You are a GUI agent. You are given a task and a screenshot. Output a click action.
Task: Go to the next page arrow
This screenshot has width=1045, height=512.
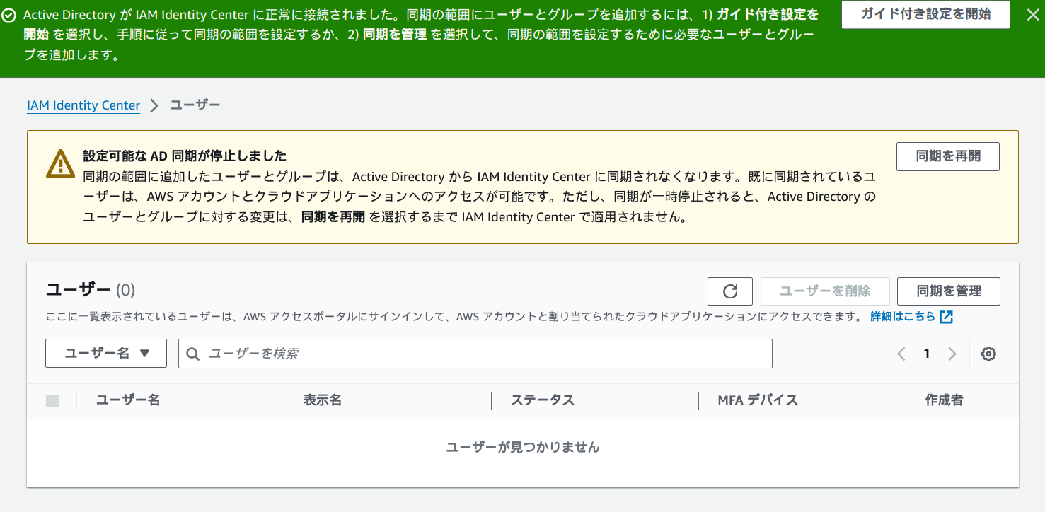tap(952, 354)
